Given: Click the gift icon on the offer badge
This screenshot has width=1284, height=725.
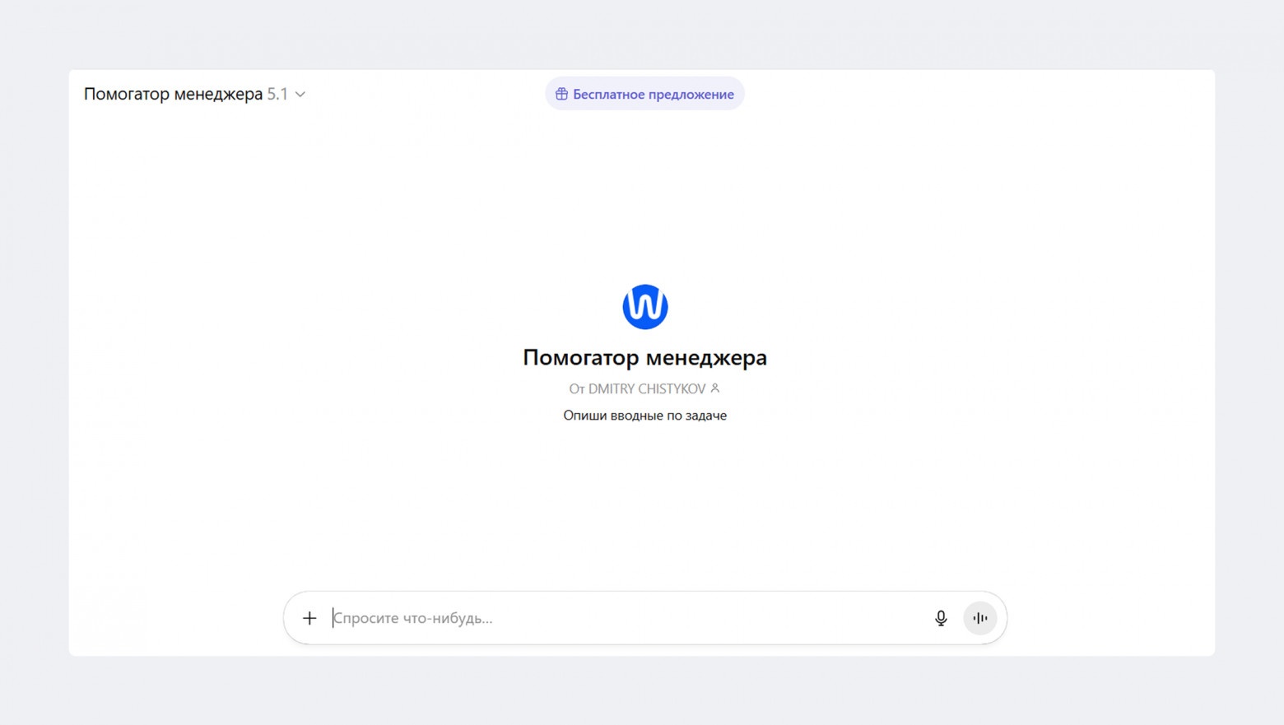Looking at the screenshot, I should pos(561,94).
